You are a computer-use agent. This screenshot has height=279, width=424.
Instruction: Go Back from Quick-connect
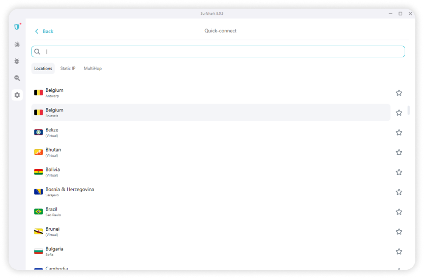(44, 31)
